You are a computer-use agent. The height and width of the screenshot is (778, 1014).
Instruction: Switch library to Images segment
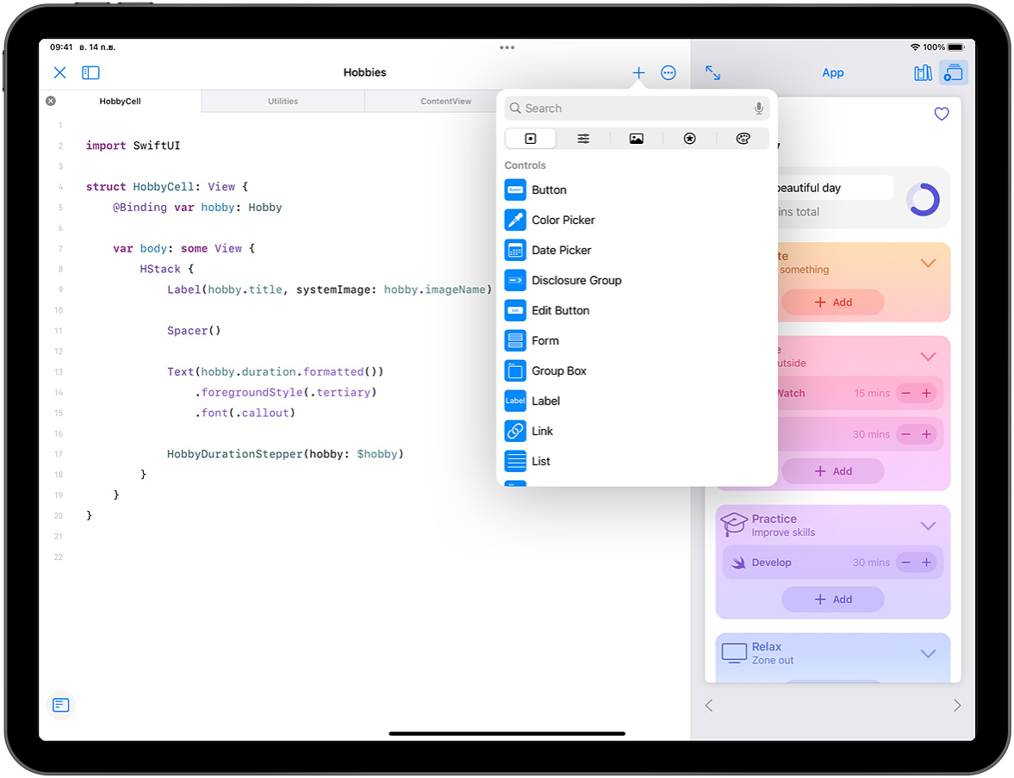click(x=637, y=139)
